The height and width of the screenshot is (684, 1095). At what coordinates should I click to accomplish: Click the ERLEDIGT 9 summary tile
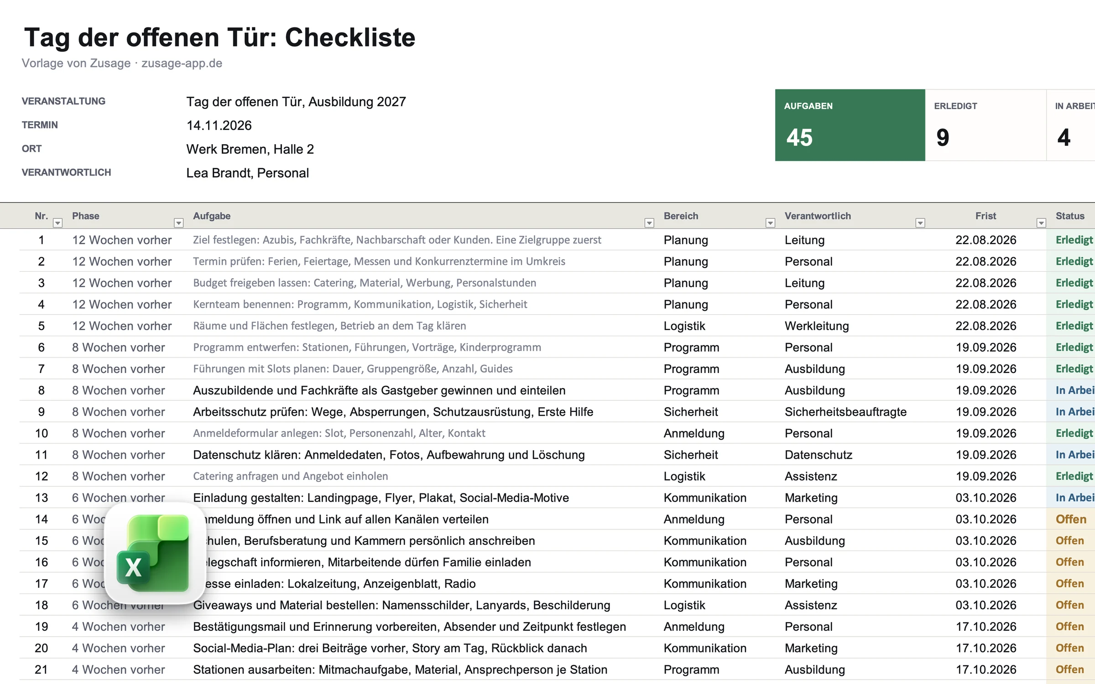pos(985,125)
